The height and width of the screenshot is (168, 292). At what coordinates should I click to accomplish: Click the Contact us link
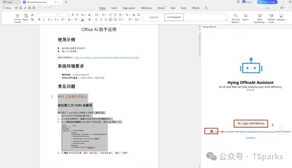point(250,138)
